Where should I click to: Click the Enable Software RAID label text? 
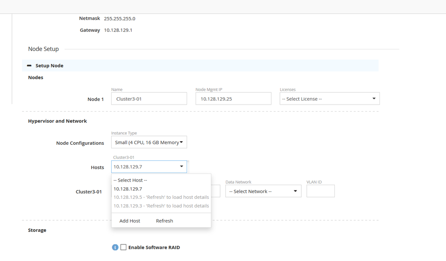tap(154, 247)
